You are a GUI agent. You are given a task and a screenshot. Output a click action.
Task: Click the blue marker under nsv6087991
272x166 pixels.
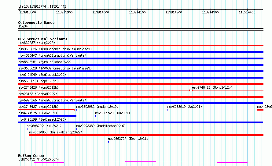pyautogui.click(x=27, y=129)
